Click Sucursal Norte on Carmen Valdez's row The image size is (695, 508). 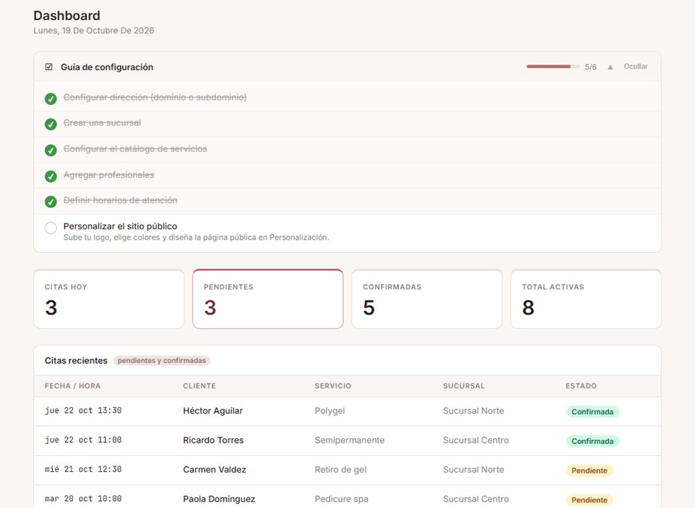tap(473, 470)
